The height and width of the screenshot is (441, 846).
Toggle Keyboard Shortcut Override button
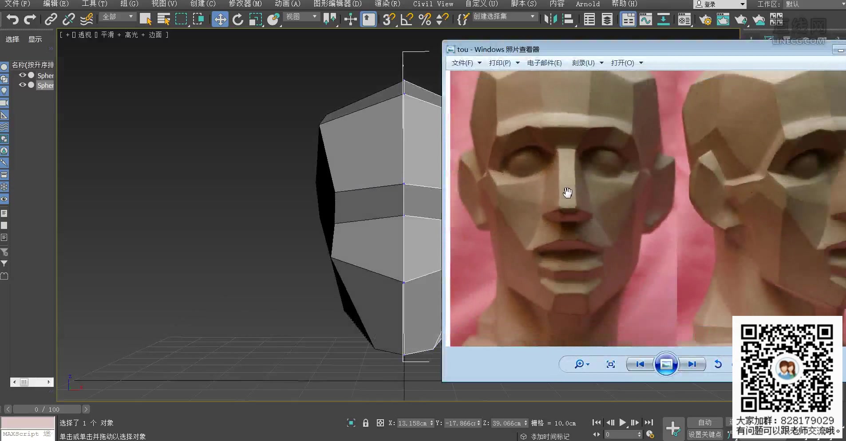click(x=369, y=20)
